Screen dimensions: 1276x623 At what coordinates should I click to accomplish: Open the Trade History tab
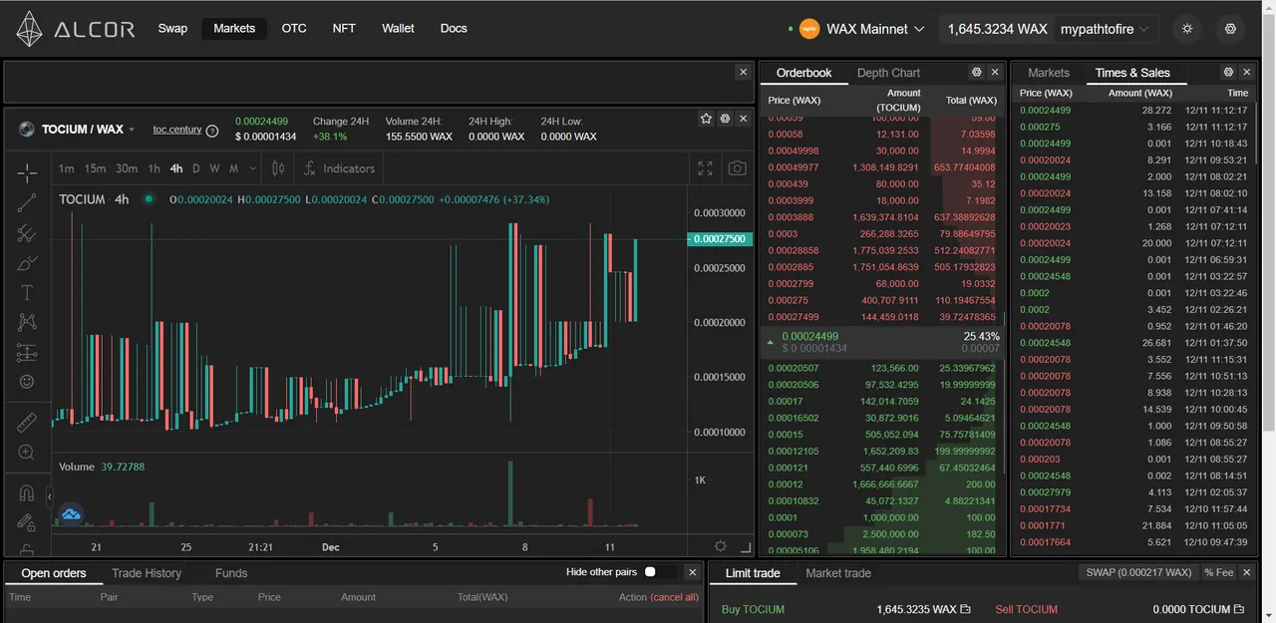coord(147,573)
